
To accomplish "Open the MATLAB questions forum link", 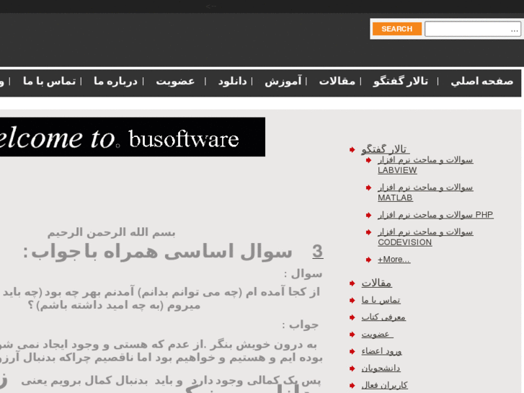I will pyautogui.click(x=425, y=193).
